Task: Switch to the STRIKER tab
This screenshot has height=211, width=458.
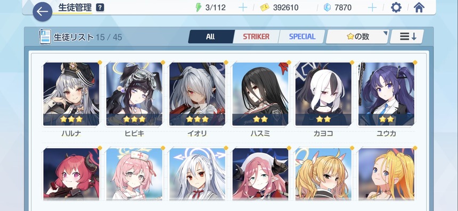Action: pyautogui.click(x=256, y=37)
